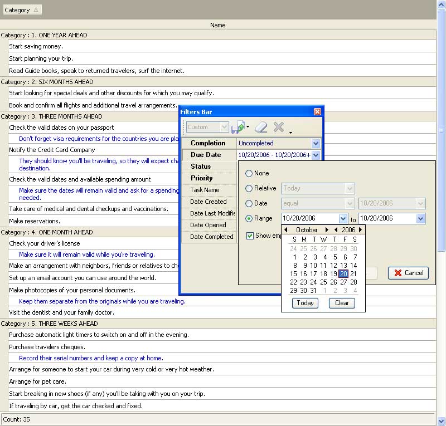Go to previous month in calendar
Image resolution: width=446 pixels, height=426 pixels.
286,230
